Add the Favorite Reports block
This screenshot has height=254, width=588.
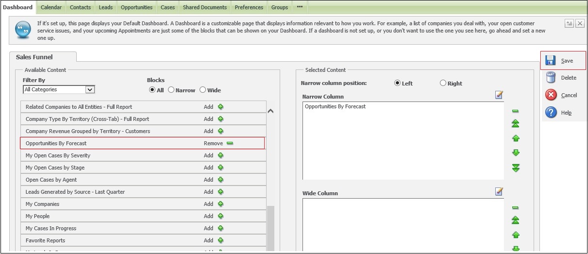[220, 240]
